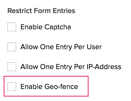The image size is (131, 101).
Task: Toggle Allow One Entry Per IP-Address checkbox
Action: coord(12,67)
